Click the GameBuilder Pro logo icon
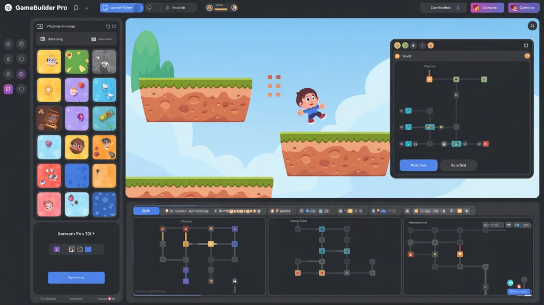 click(8, 8)
